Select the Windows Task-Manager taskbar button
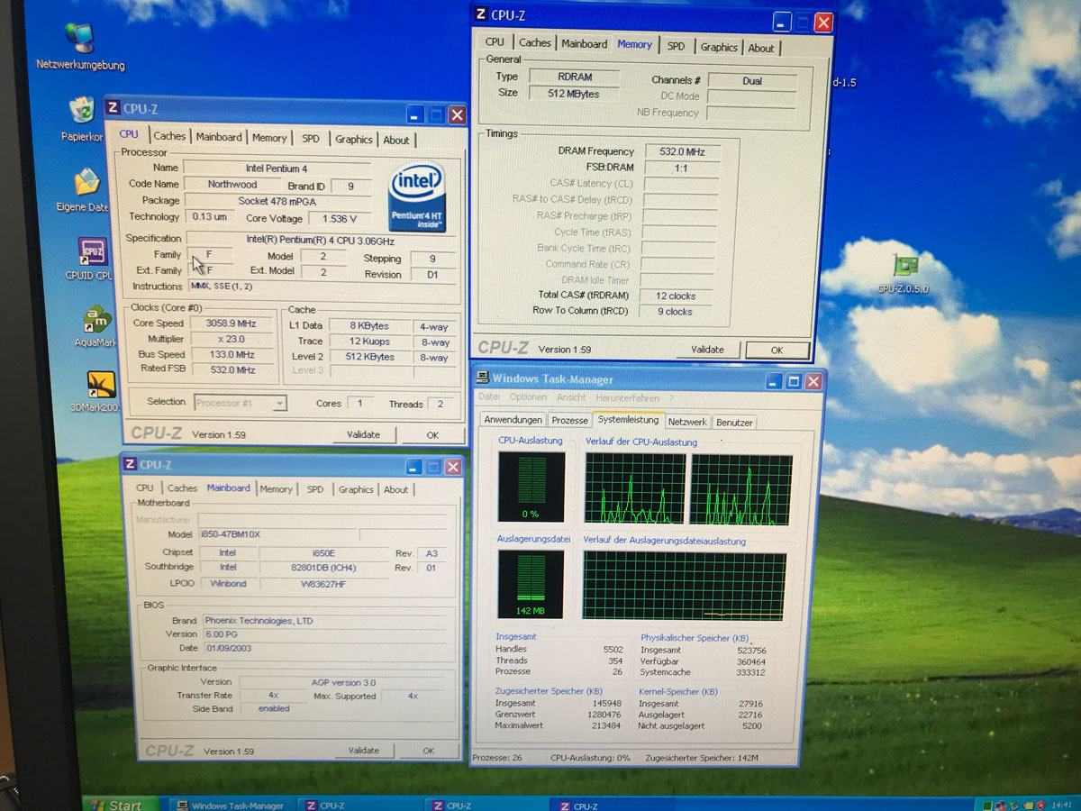The height and width of the screenshot is (811, 1081). pos(232,806)
